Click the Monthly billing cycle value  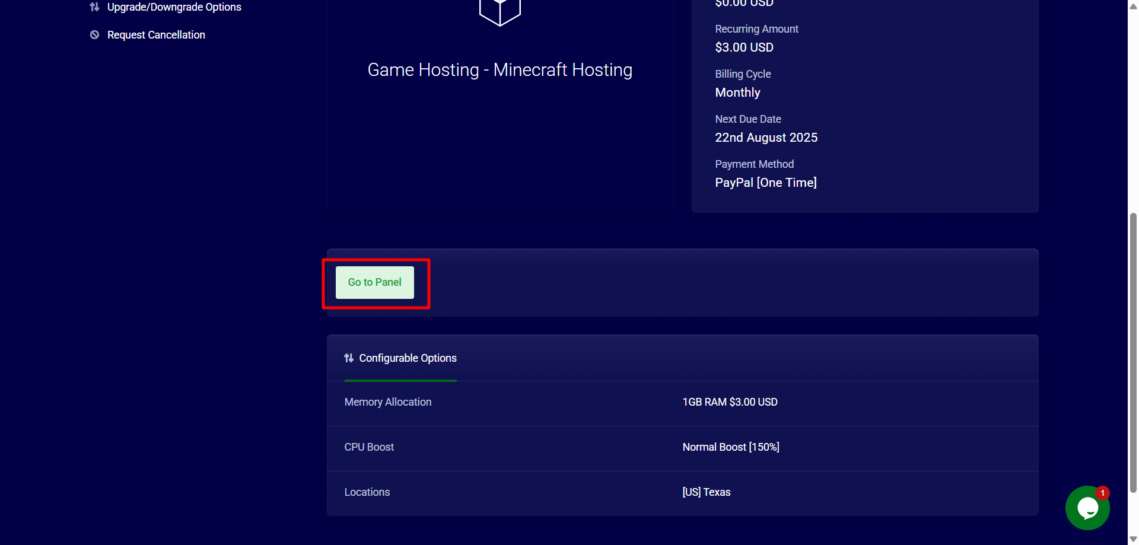[737, 93]
